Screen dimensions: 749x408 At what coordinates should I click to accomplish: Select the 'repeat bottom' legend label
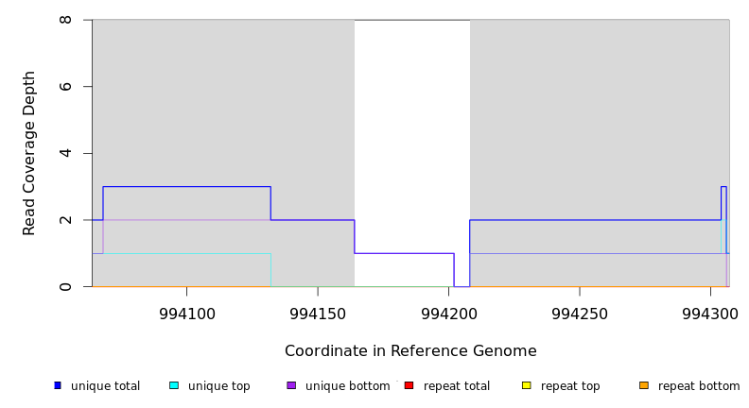pyautogui.click(x=699, y=386)
